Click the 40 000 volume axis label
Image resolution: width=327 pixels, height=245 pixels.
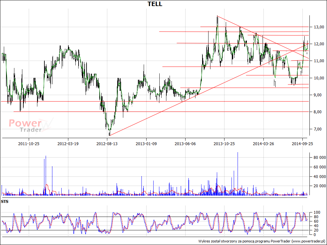[x=320, y=177]
